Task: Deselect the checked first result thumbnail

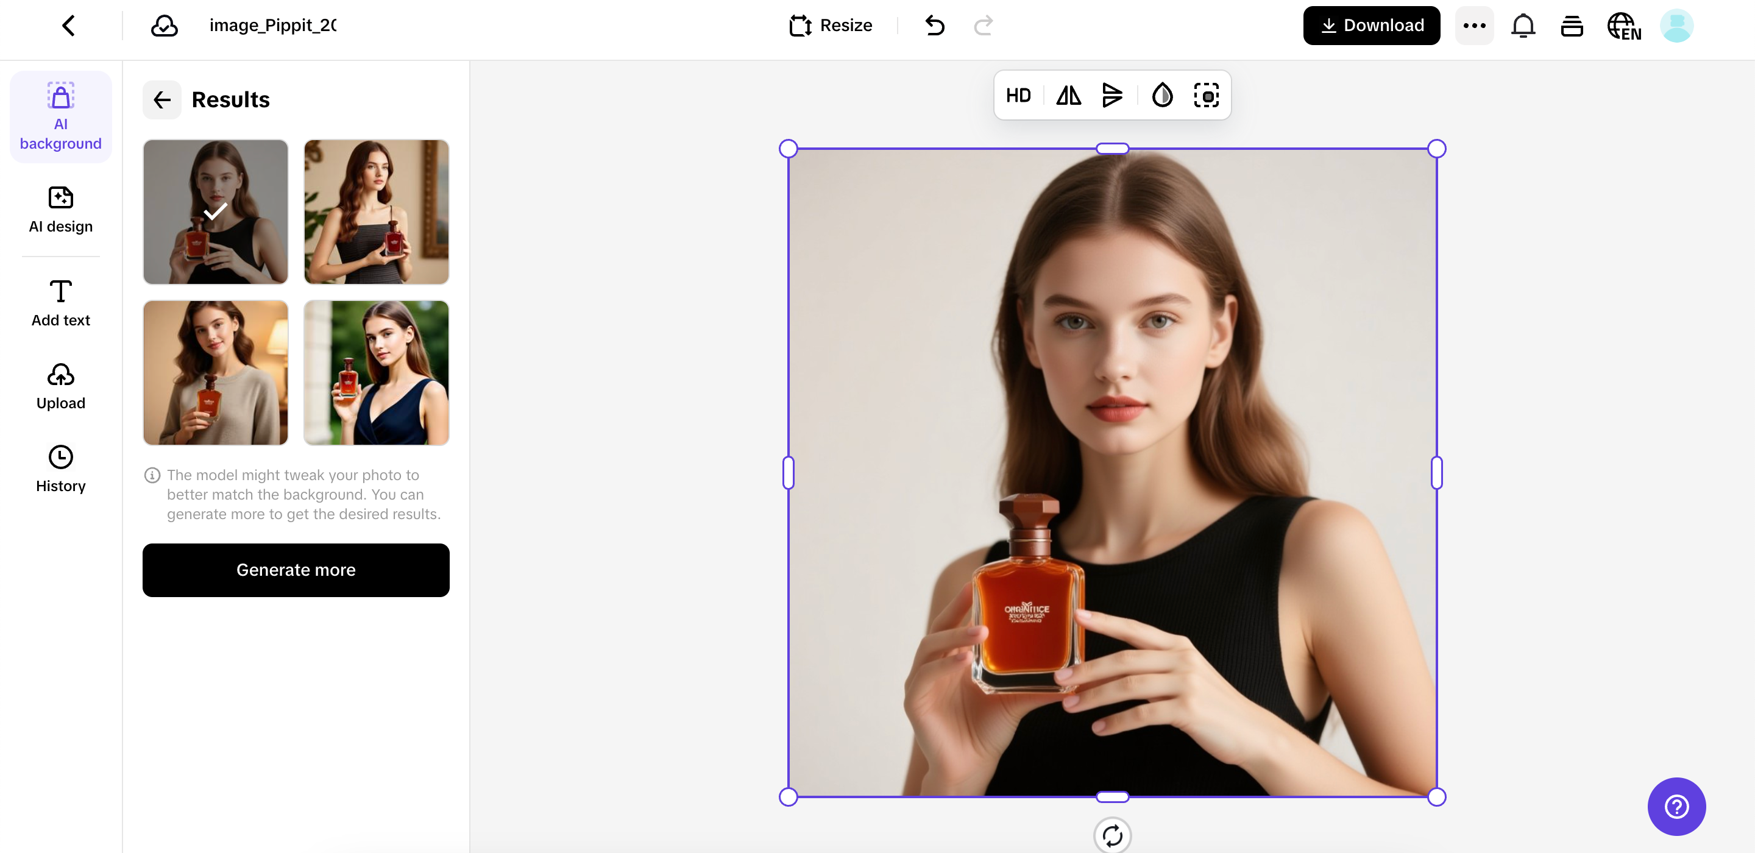Action: [214, 212]
